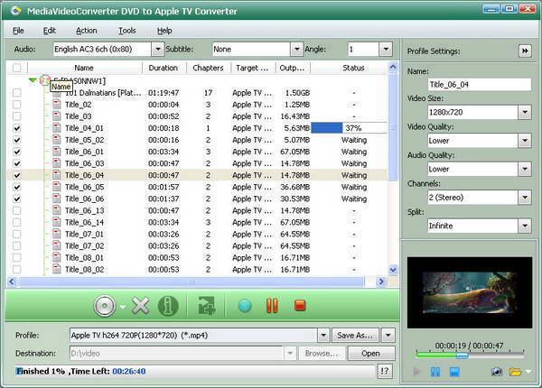Image resolution: width=542 pixels, height=388 pixels.
Task: Open the Help menu
Action: 164,31
